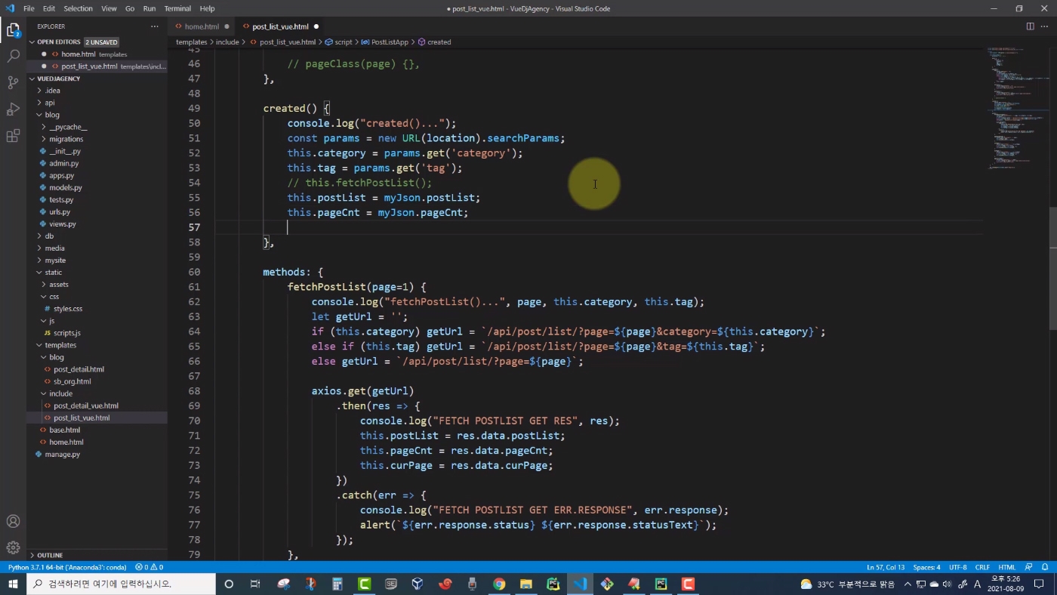Change language mode via HTML indicator
This screenshot has width=1057, height=595.
tap(1006, 567)
